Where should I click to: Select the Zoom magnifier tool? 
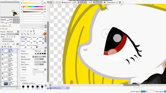(25, 34)
